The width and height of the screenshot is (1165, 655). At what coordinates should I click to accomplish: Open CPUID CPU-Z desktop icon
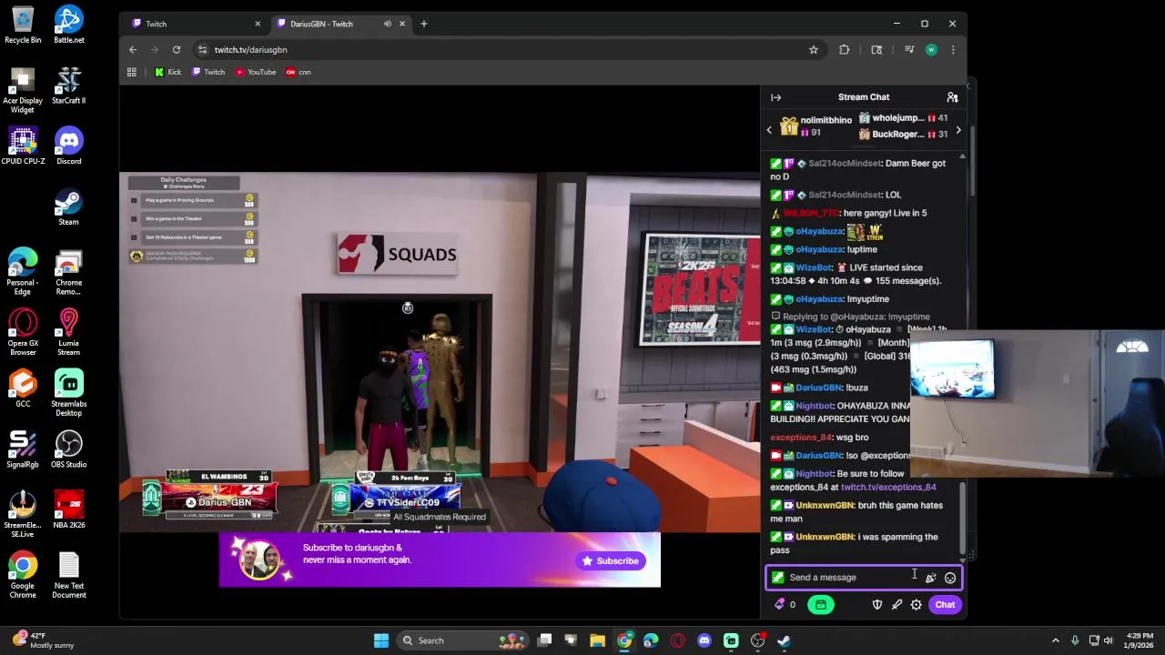coord(23,146)
